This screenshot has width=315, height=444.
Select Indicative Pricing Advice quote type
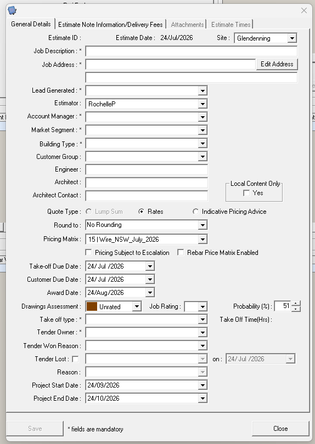coord(195,212)
